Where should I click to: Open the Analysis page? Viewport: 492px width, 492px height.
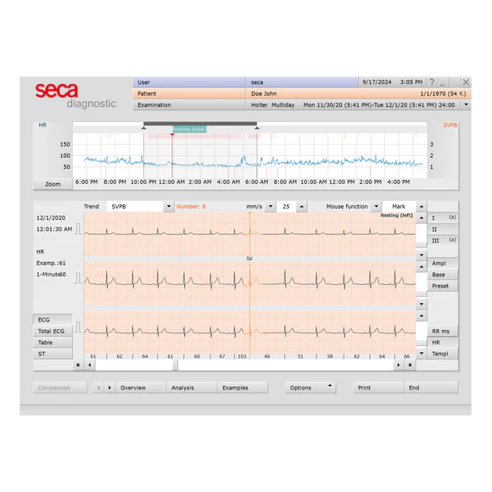pyautogui.click(x=192, y=388)
